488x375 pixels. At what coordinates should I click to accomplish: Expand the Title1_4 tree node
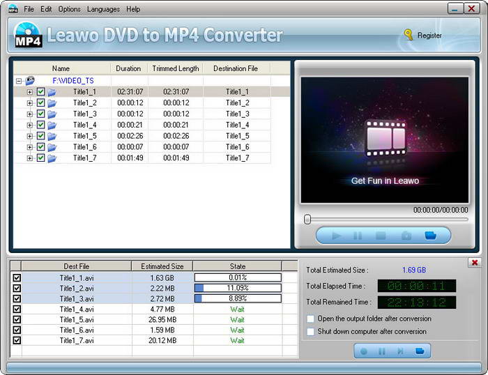tap(29, 125)
